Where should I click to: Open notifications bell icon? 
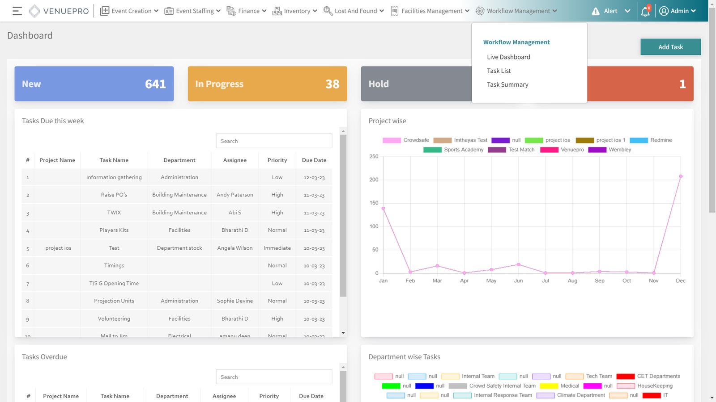[x=645, y=12]
